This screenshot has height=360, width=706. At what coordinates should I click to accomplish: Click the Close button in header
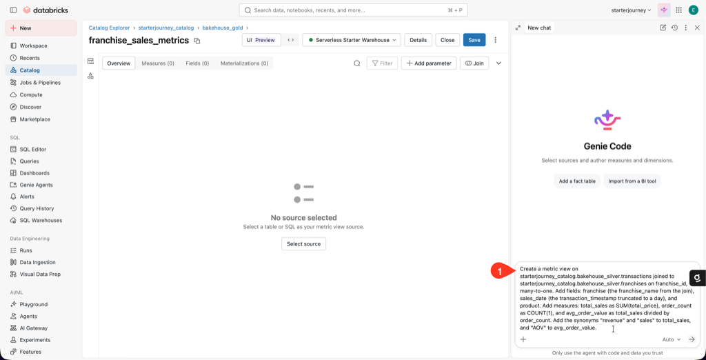(447, 39)
